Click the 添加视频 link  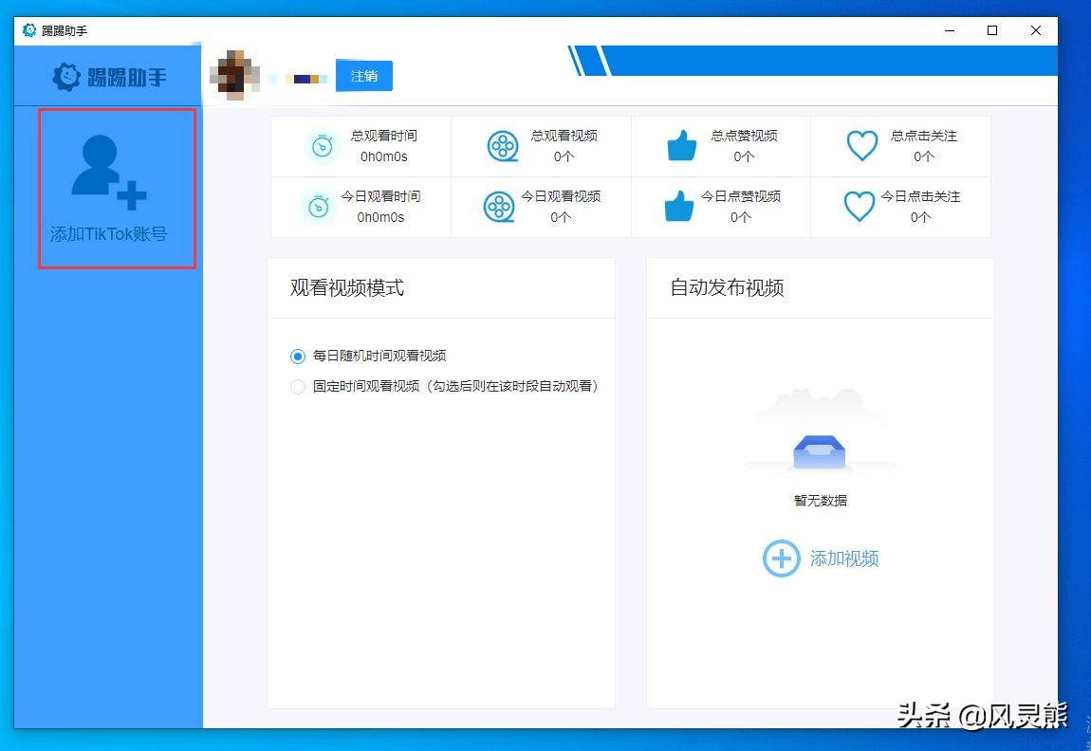pos(842,559)
